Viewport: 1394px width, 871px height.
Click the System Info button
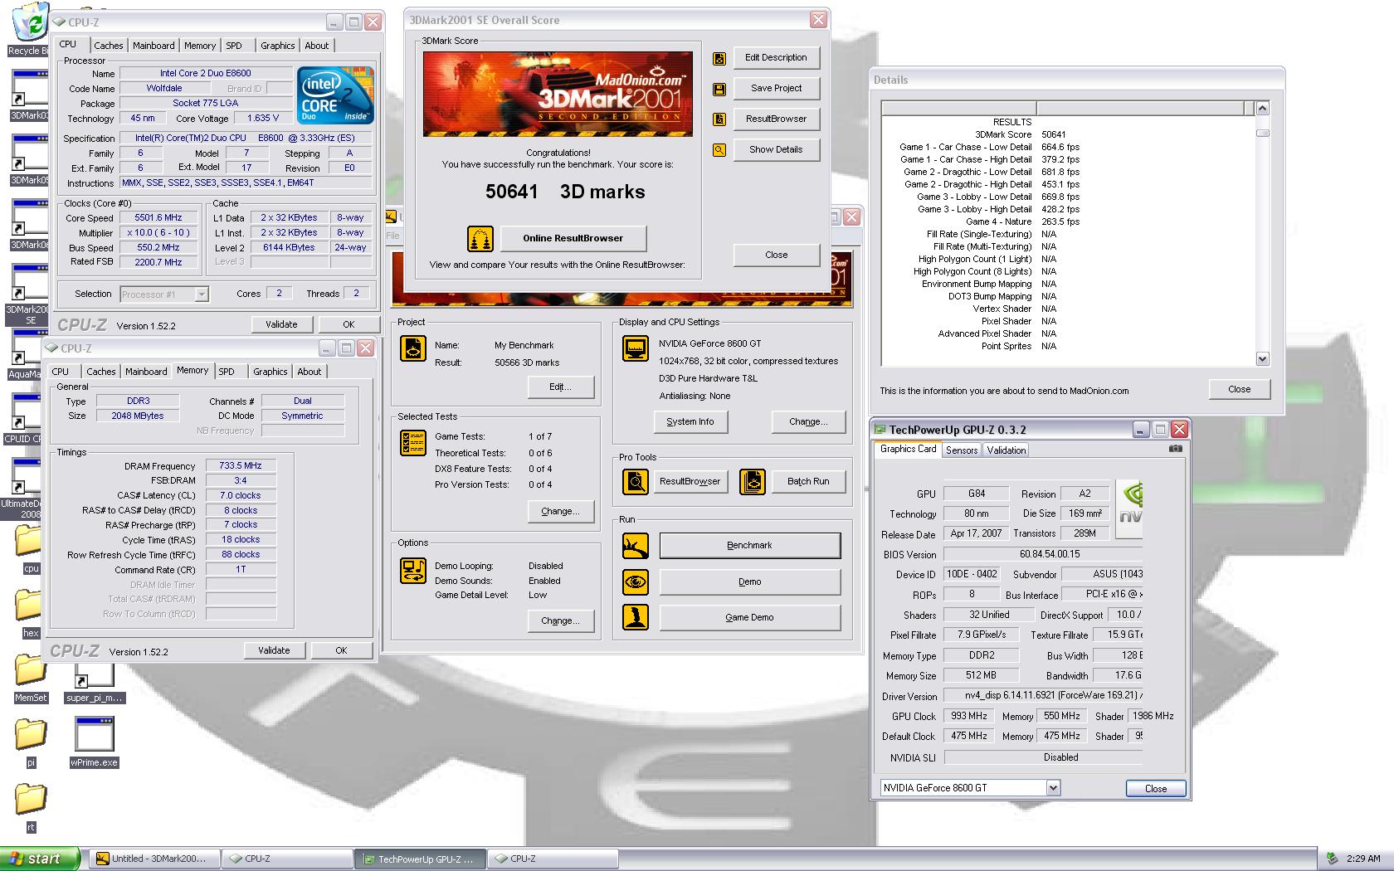690,422
